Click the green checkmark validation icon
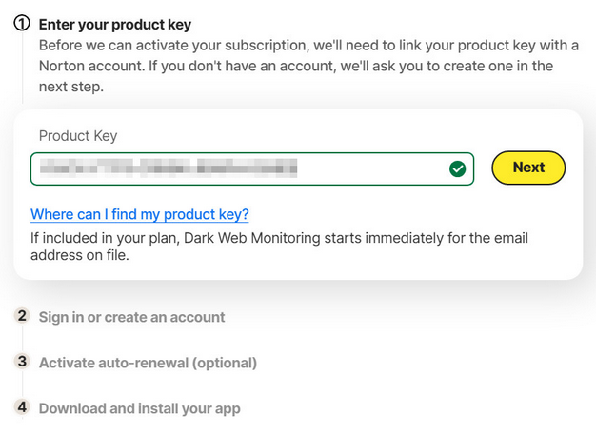 [458, 168]
